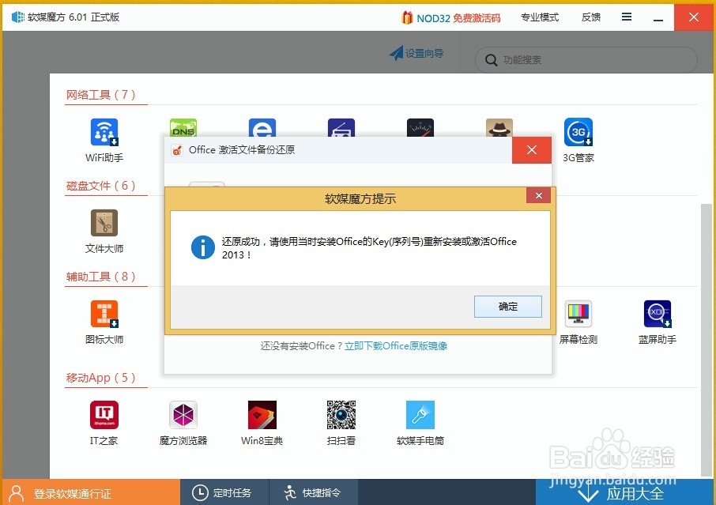Open NOD32 免费激活码 link
This screenshot has height=505, width=716.
[458, 18]
